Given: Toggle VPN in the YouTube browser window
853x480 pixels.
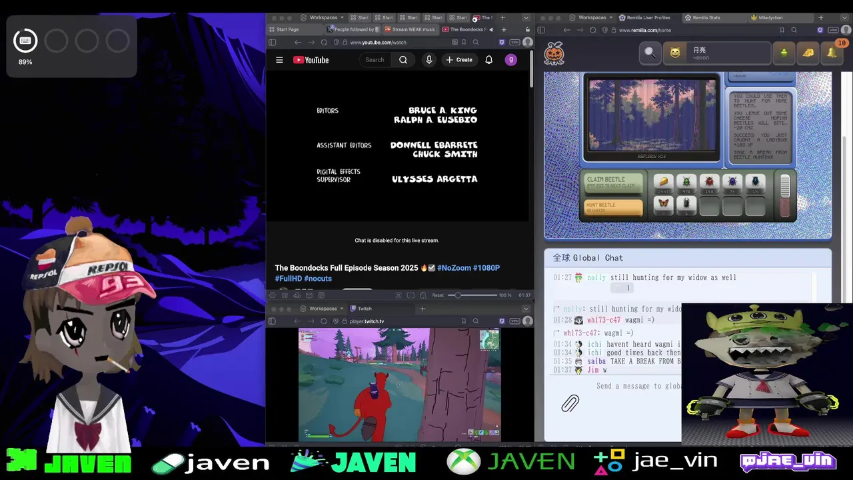Looking at the screenshot, I should (514, 42).
